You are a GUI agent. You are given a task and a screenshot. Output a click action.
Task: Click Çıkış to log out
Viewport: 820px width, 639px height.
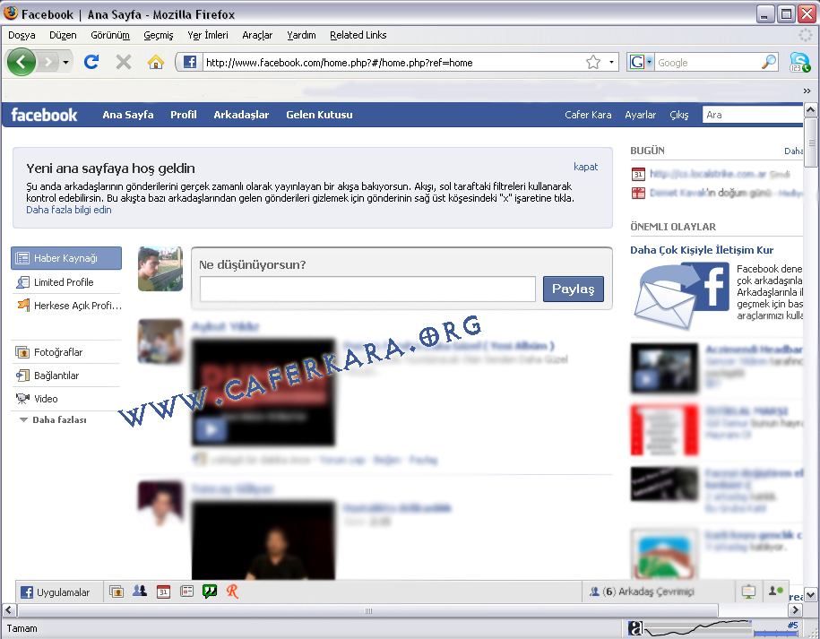coord(678,115)
